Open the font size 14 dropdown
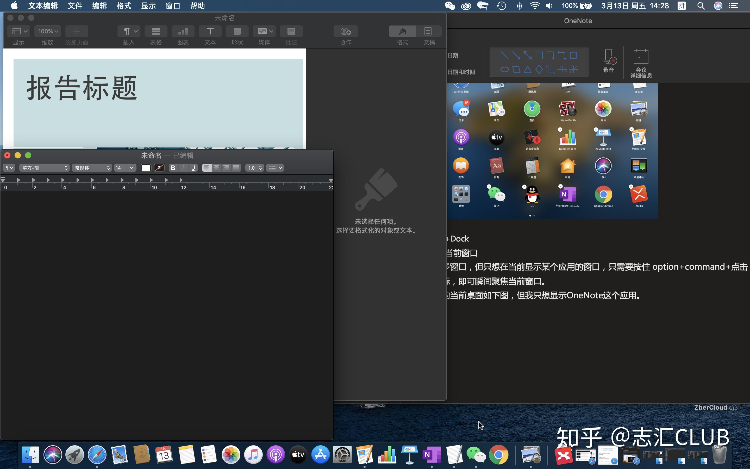The height and width of the screenshot is (469, 750). 124,168
